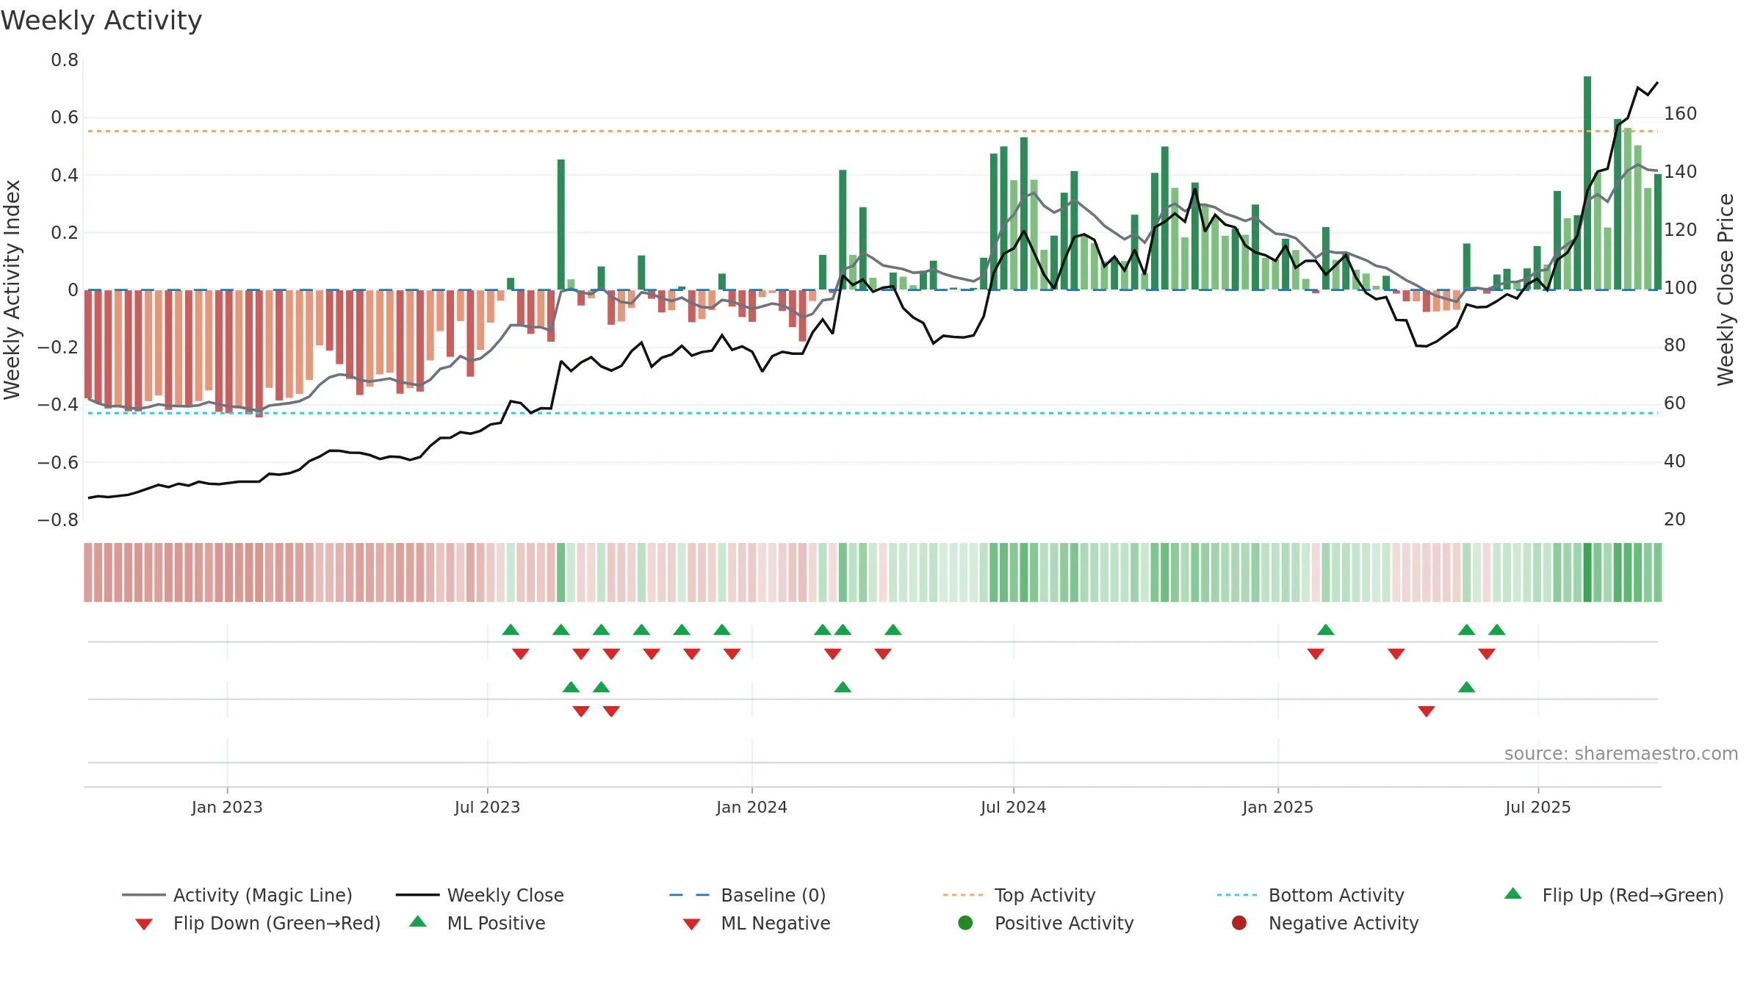The width and height of the screenshot is (1763, 992).
Task: Click the Jul 2025 axis label
Action: (x=1537, y=808)
